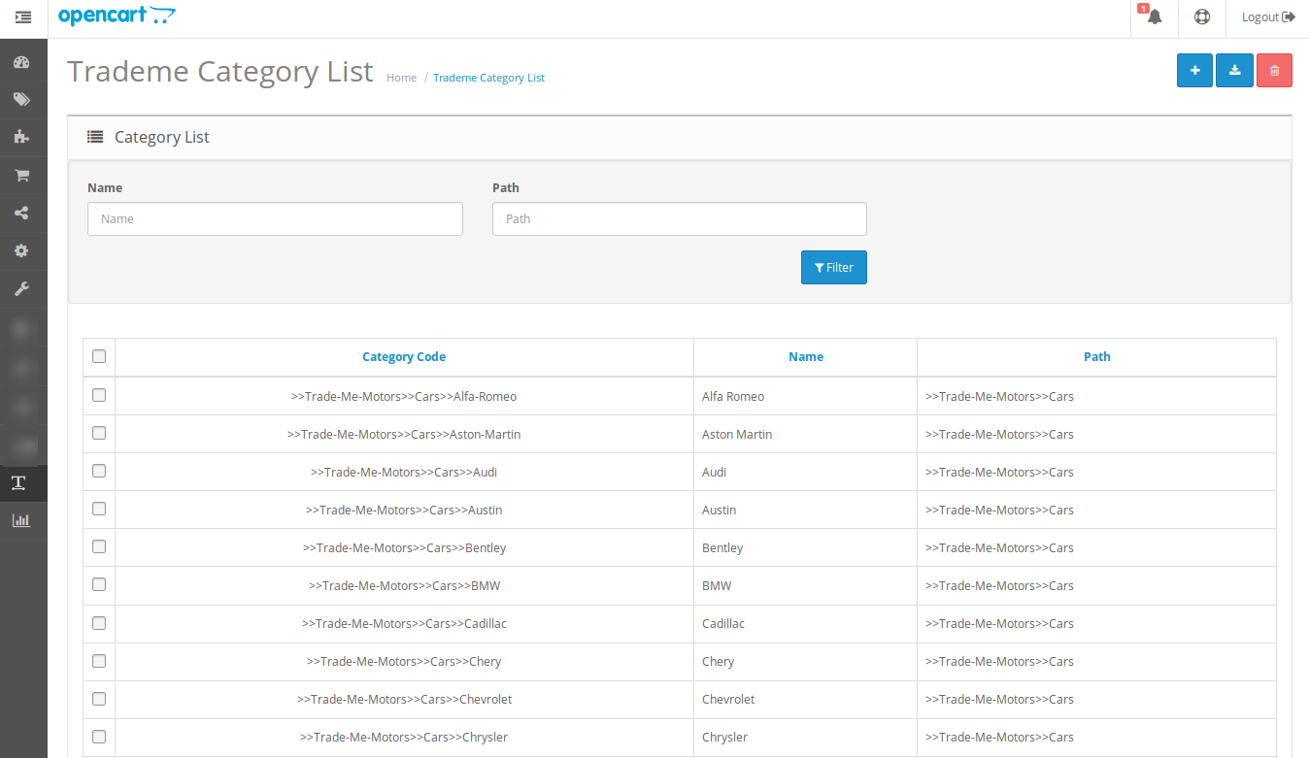
Task: Click the Filter button
Action: coord(834,268)
